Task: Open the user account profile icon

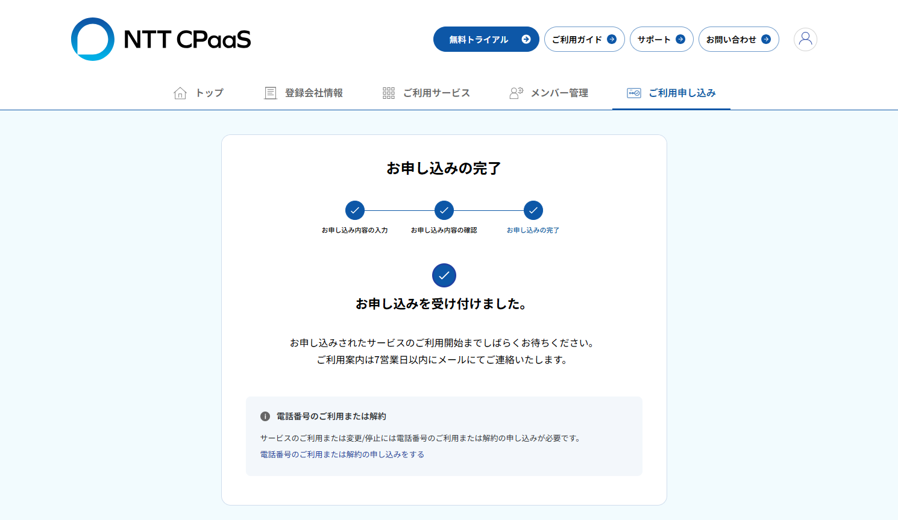Action: (x=805, y=39)
